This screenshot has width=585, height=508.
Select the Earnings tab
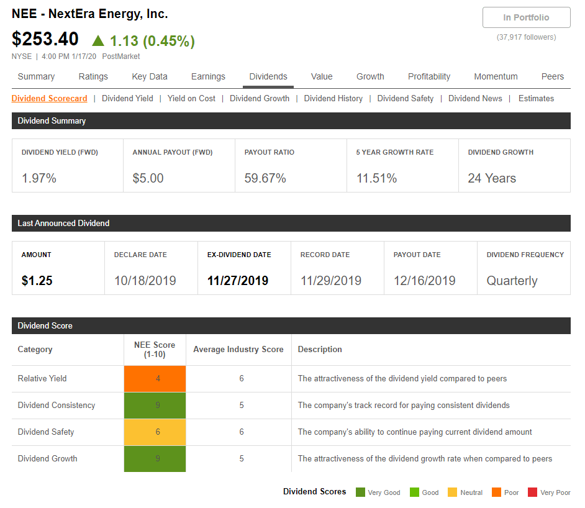[x=208, y=76]
